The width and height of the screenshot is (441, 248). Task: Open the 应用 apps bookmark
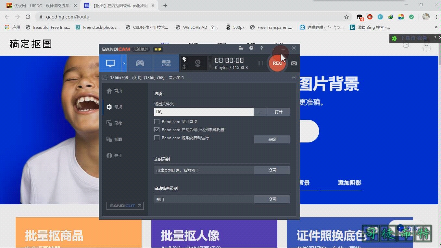pos(12,28)
